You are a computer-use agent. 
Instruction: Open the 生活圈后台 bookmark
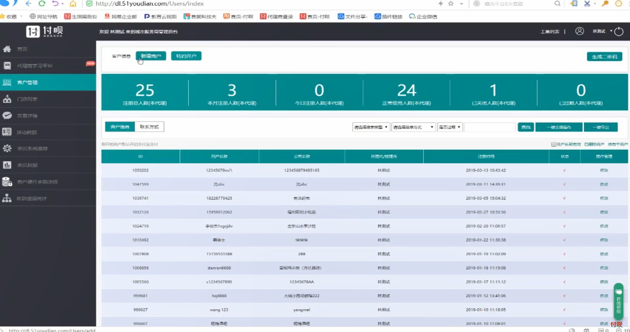coord(80,16)
